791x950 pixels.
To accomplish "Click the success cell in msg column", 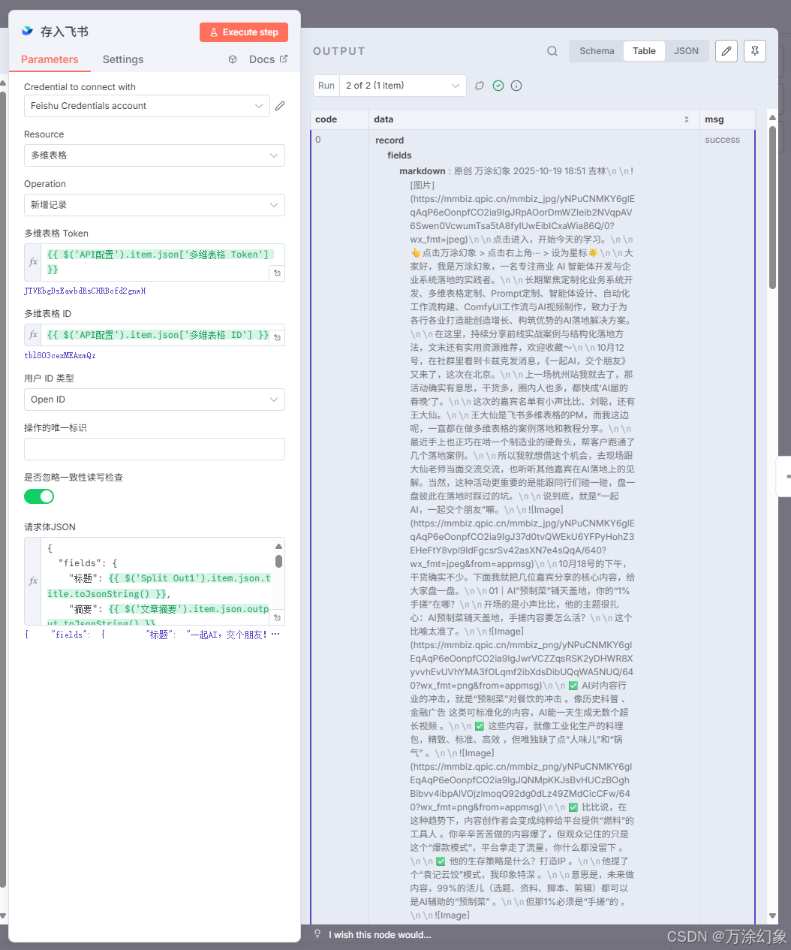I will [x=722, y=140].
